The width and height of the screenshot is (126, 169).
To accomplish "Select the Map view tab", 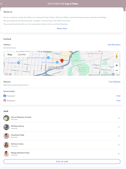I will pos(10,54).
